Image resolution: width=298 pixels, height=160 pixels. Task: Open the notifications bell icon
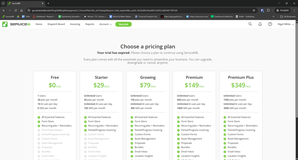pyautogui.click(x=260, y=24)
